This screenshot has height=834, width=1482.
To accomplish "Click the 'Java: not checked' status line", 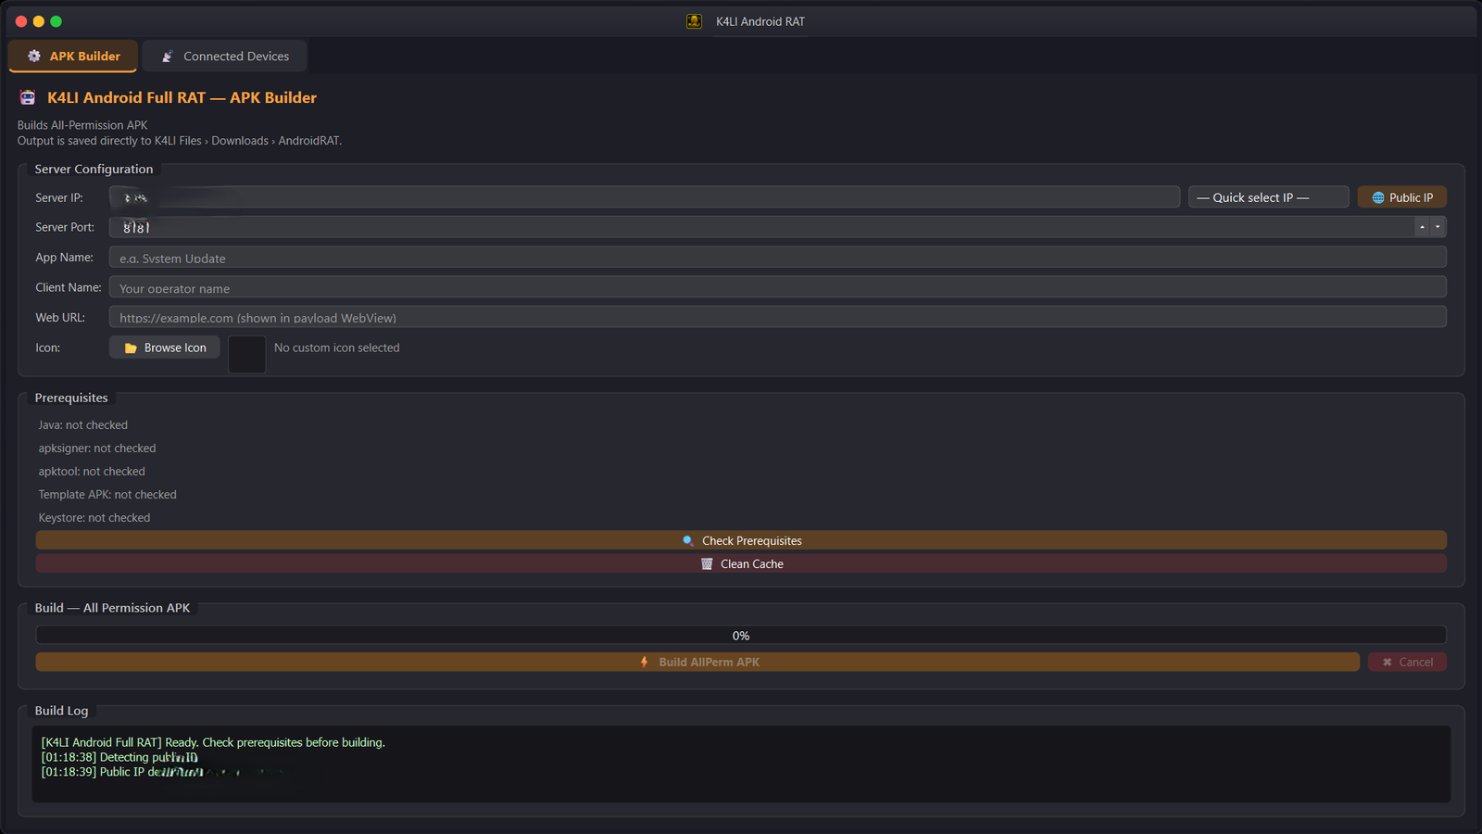I will pyautogui.click(x=83, y=425).
